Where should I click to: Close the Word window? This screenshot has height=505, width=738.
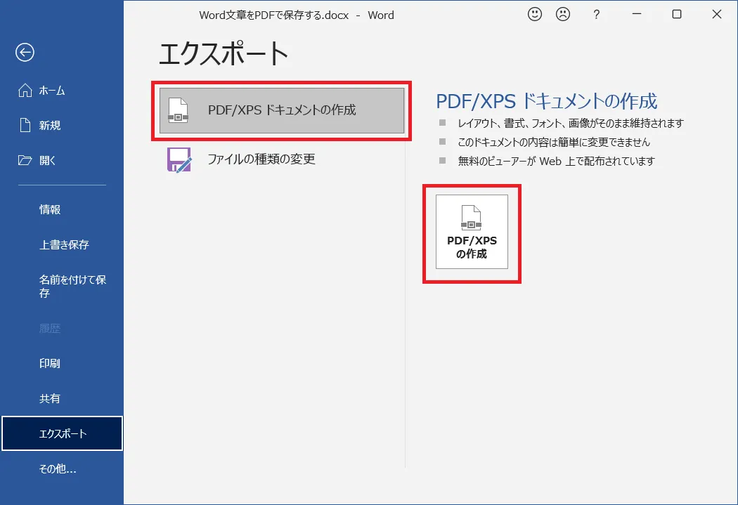coord(717,14)
